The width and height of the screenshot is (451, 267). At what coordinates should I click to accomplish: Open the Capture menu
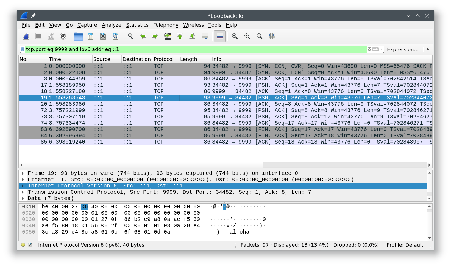(87, 25)
